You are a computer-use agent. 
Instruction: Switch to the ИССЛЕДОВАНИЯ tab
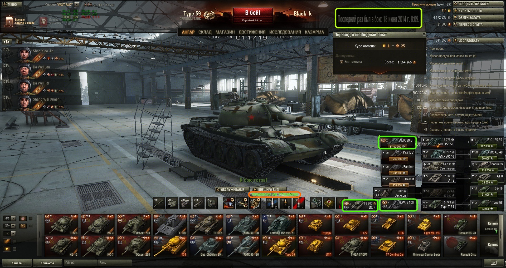[x=285, y=32]
